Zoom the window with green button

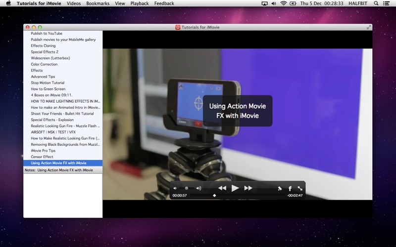(x=40, y=27)
